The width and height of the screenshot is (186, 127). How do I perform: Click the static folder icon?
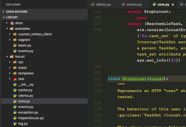click(15, 68)
